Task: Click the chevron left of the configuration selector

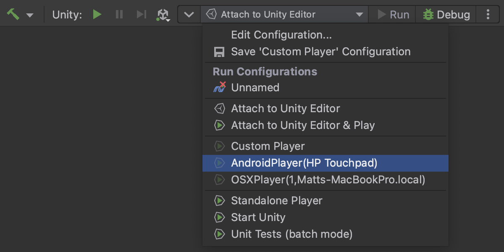Action: click(x=189, y=15)
